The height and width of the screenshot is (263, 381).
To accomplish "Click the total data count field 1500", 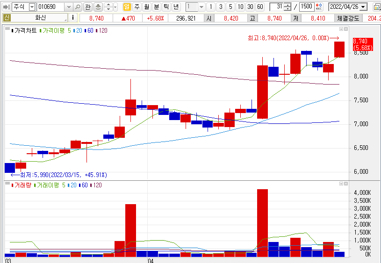I will click(x=307, y=7).
